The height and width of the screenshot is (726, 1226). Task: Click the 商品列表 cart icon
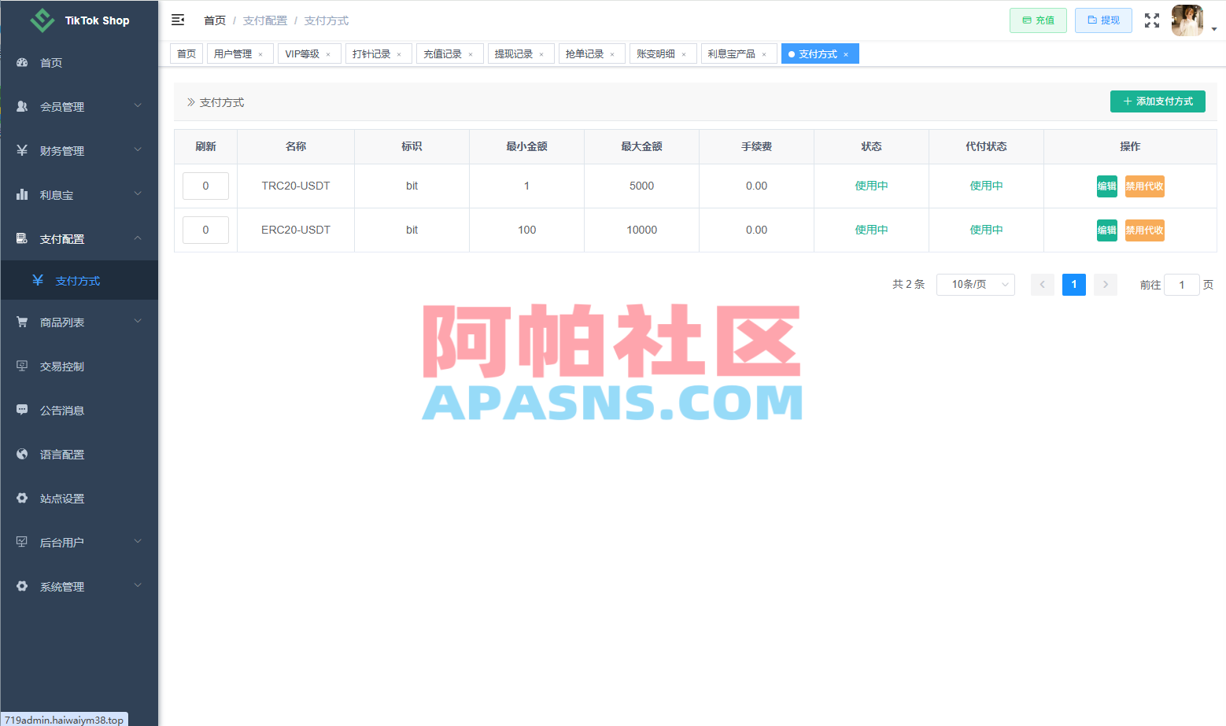tap(22, 322)
